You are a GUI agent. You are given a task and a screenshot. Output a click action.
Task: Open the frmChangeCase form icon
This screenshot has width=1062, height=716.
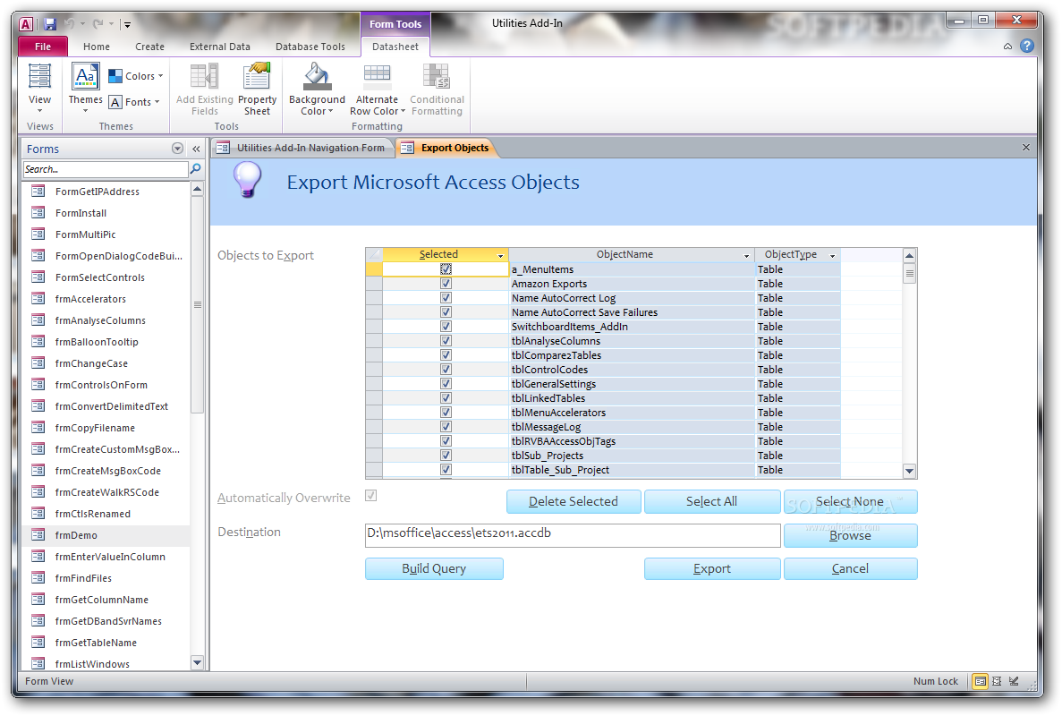38,363
